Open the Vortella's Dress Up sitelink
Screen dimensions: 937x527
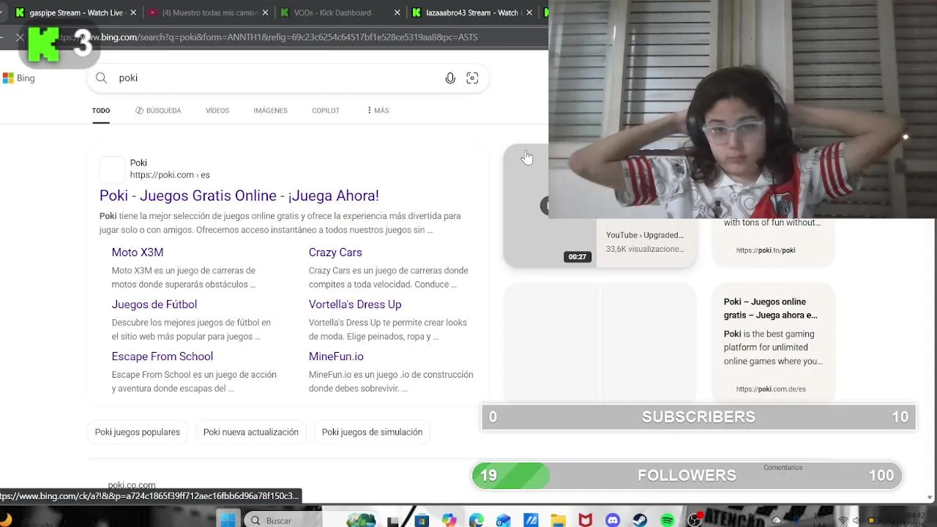point(355,304)
